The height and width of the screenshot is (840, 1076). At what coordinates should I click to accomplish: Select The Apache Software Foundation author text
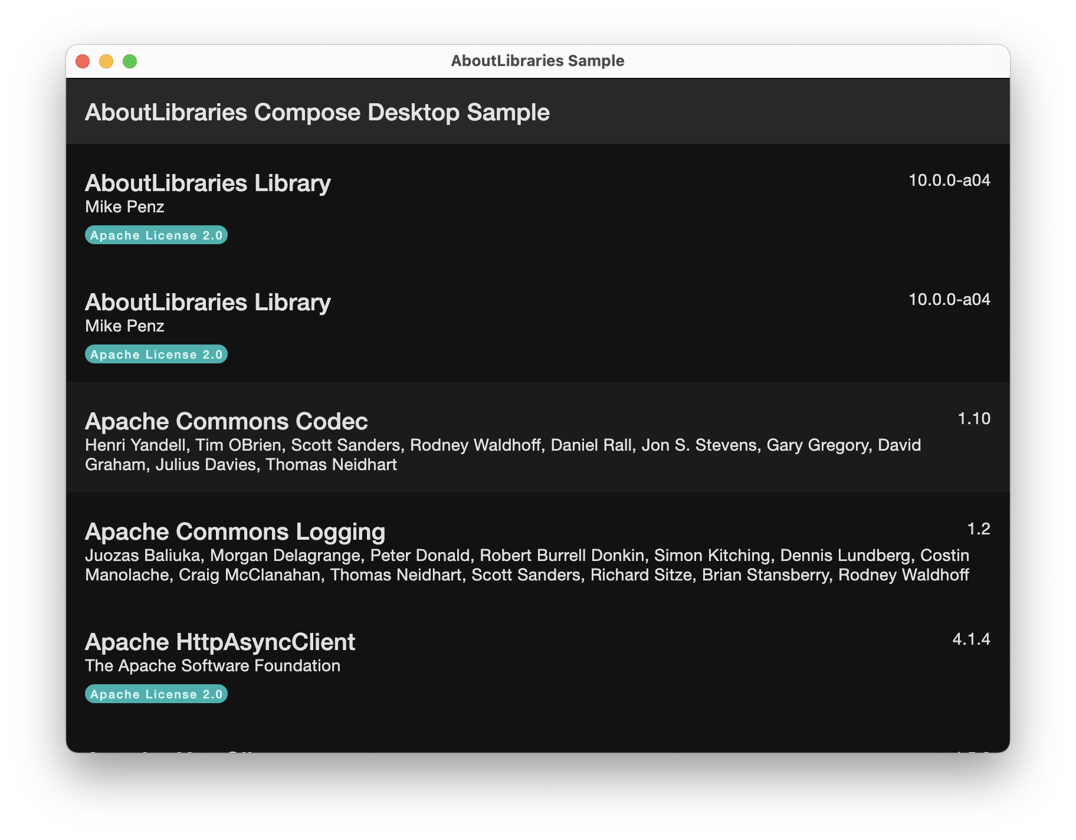212,665
